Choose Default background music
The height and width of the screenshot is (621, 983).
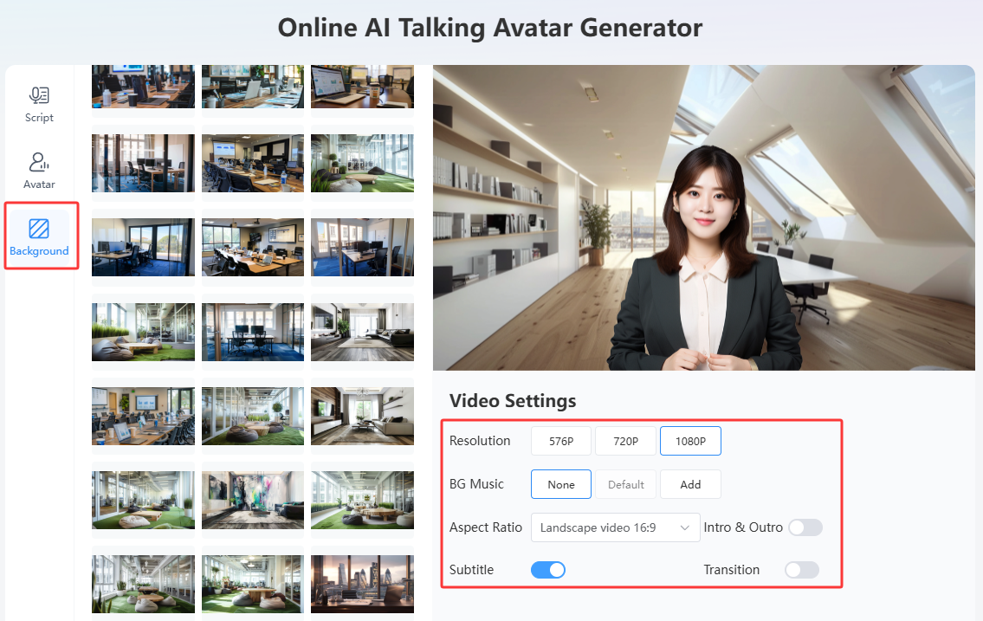[625, 484]
